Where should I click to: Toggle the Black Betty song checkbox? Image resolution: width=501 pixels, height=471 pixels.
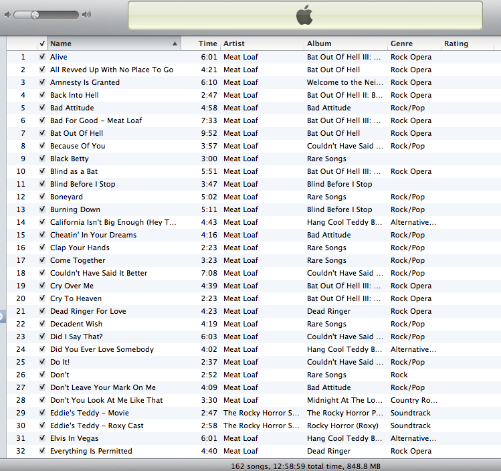(42, 159)
